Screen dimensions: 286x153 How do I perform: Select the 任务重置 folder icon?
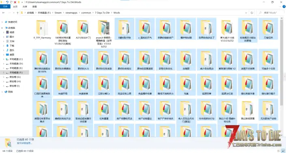tap(104, 108)
